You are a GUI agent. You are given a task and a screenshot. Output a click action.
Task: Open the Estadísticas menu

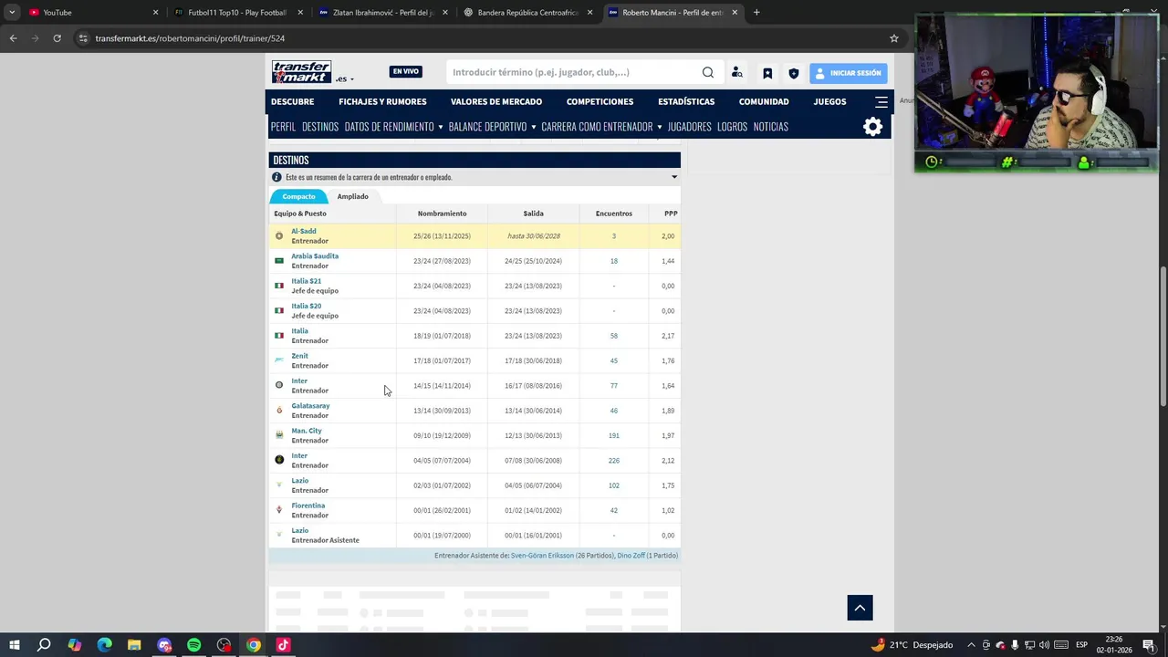[x=686, y=101]
